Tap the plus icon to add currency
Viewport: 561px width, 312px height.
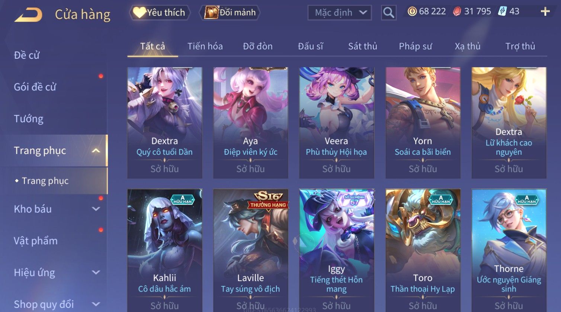(x=545, y=12)
